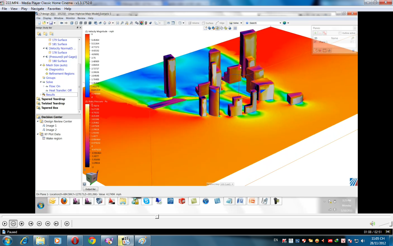Open the Monitor menu in CFdesign
The width and height of the screenshot is (393, 246).
70,18
